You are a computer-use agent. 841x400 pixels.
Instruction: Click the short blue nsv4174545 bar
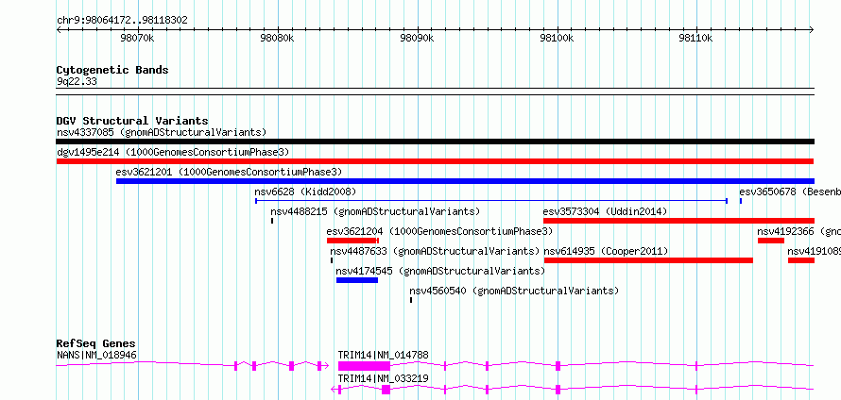[x=357, y=280]
